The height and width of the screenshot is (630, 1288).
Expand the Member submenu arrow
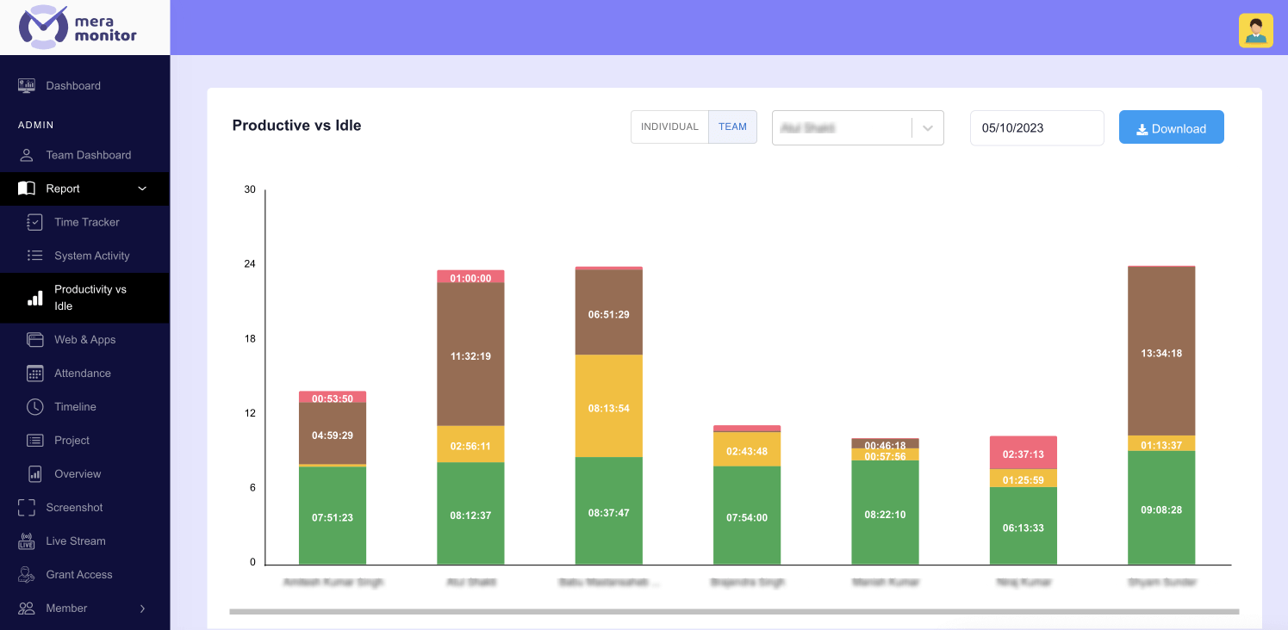coord(142,608)
